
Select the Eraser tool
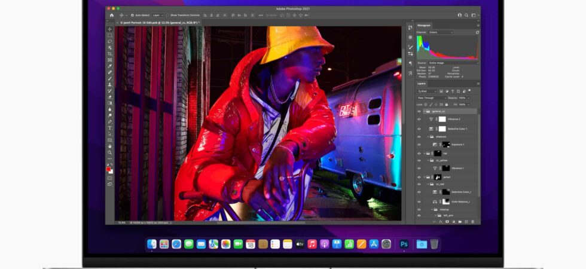(x=110, y=97)
